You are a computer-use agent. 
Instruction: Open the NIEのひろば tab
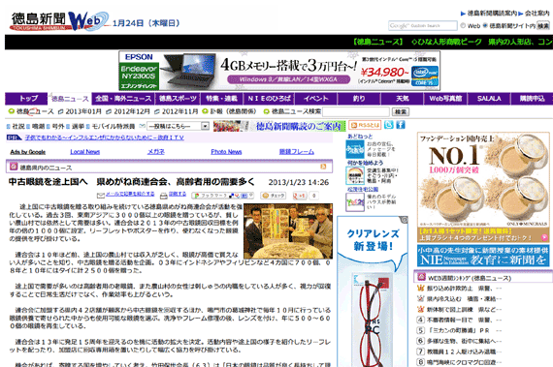pos(269,99)
